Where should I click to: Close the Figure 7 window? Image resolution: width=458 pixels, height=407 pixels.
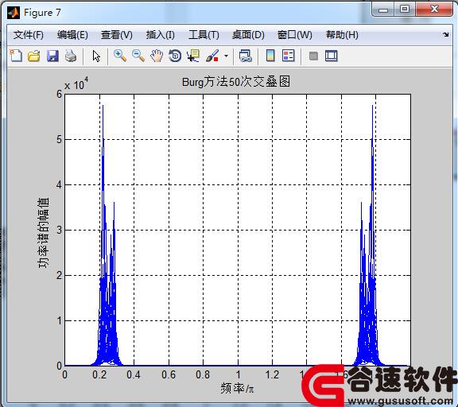click(x=434, y=10)
